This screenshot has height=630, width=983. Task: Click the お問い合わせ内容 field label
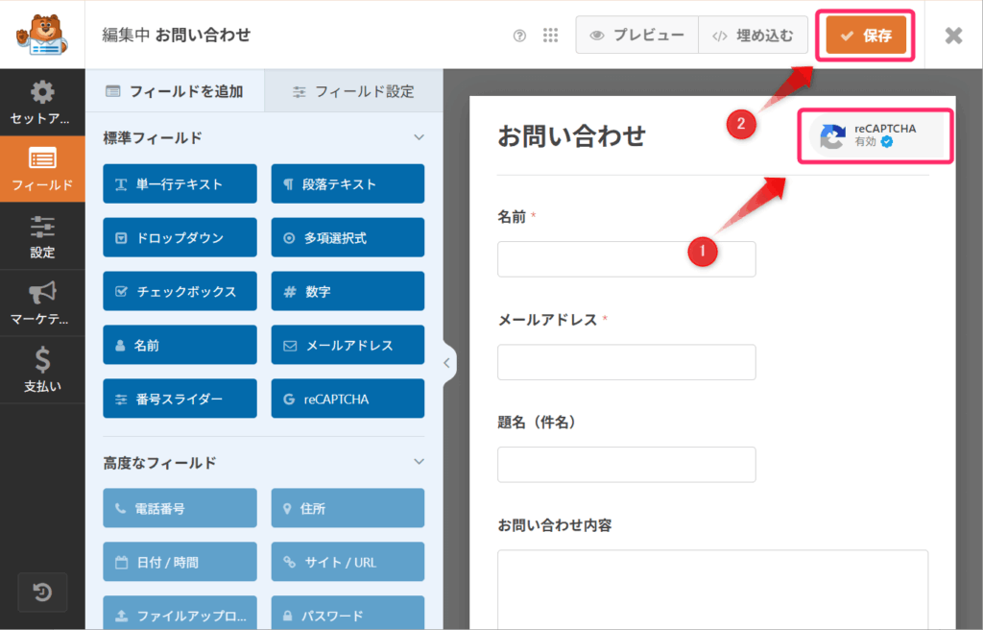pyautogui.click(x=554, y=525)
